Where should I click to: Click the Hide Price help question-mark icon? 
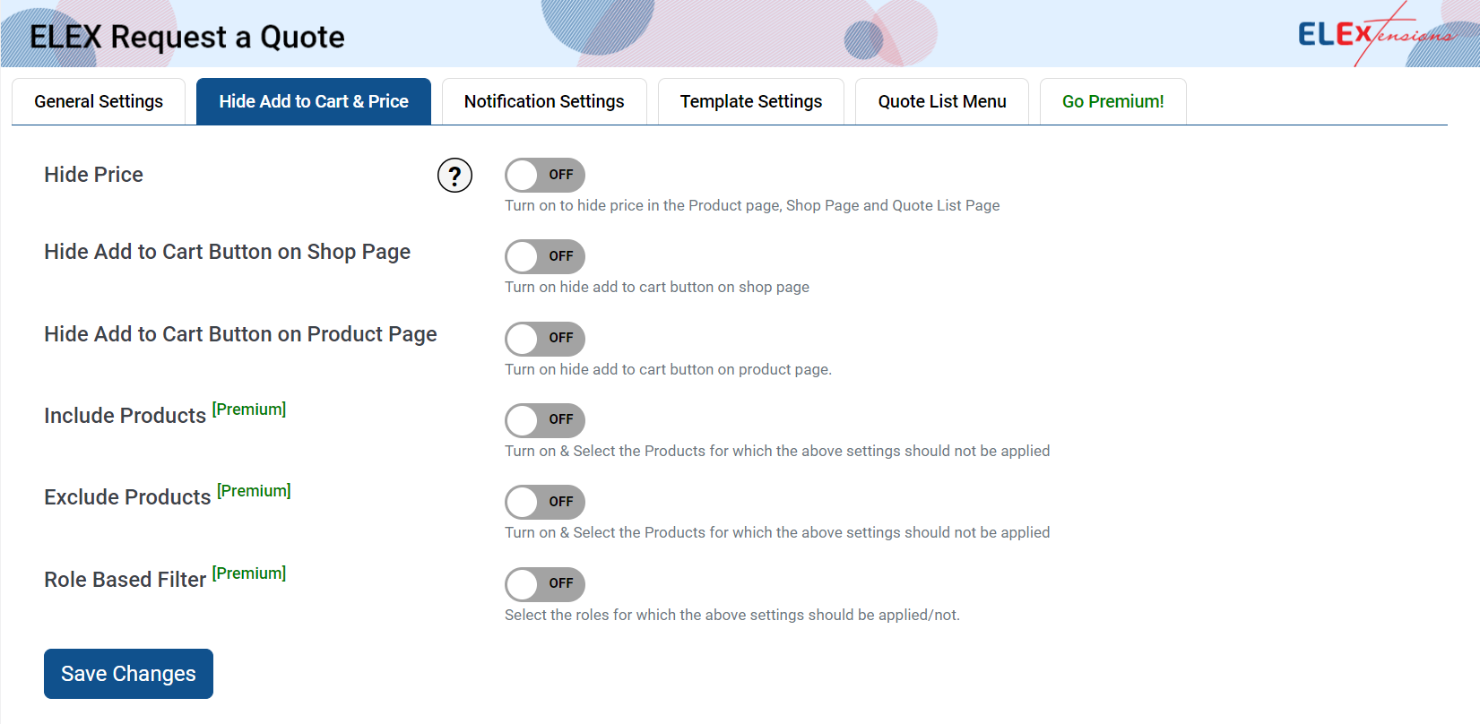click(454, 176)
